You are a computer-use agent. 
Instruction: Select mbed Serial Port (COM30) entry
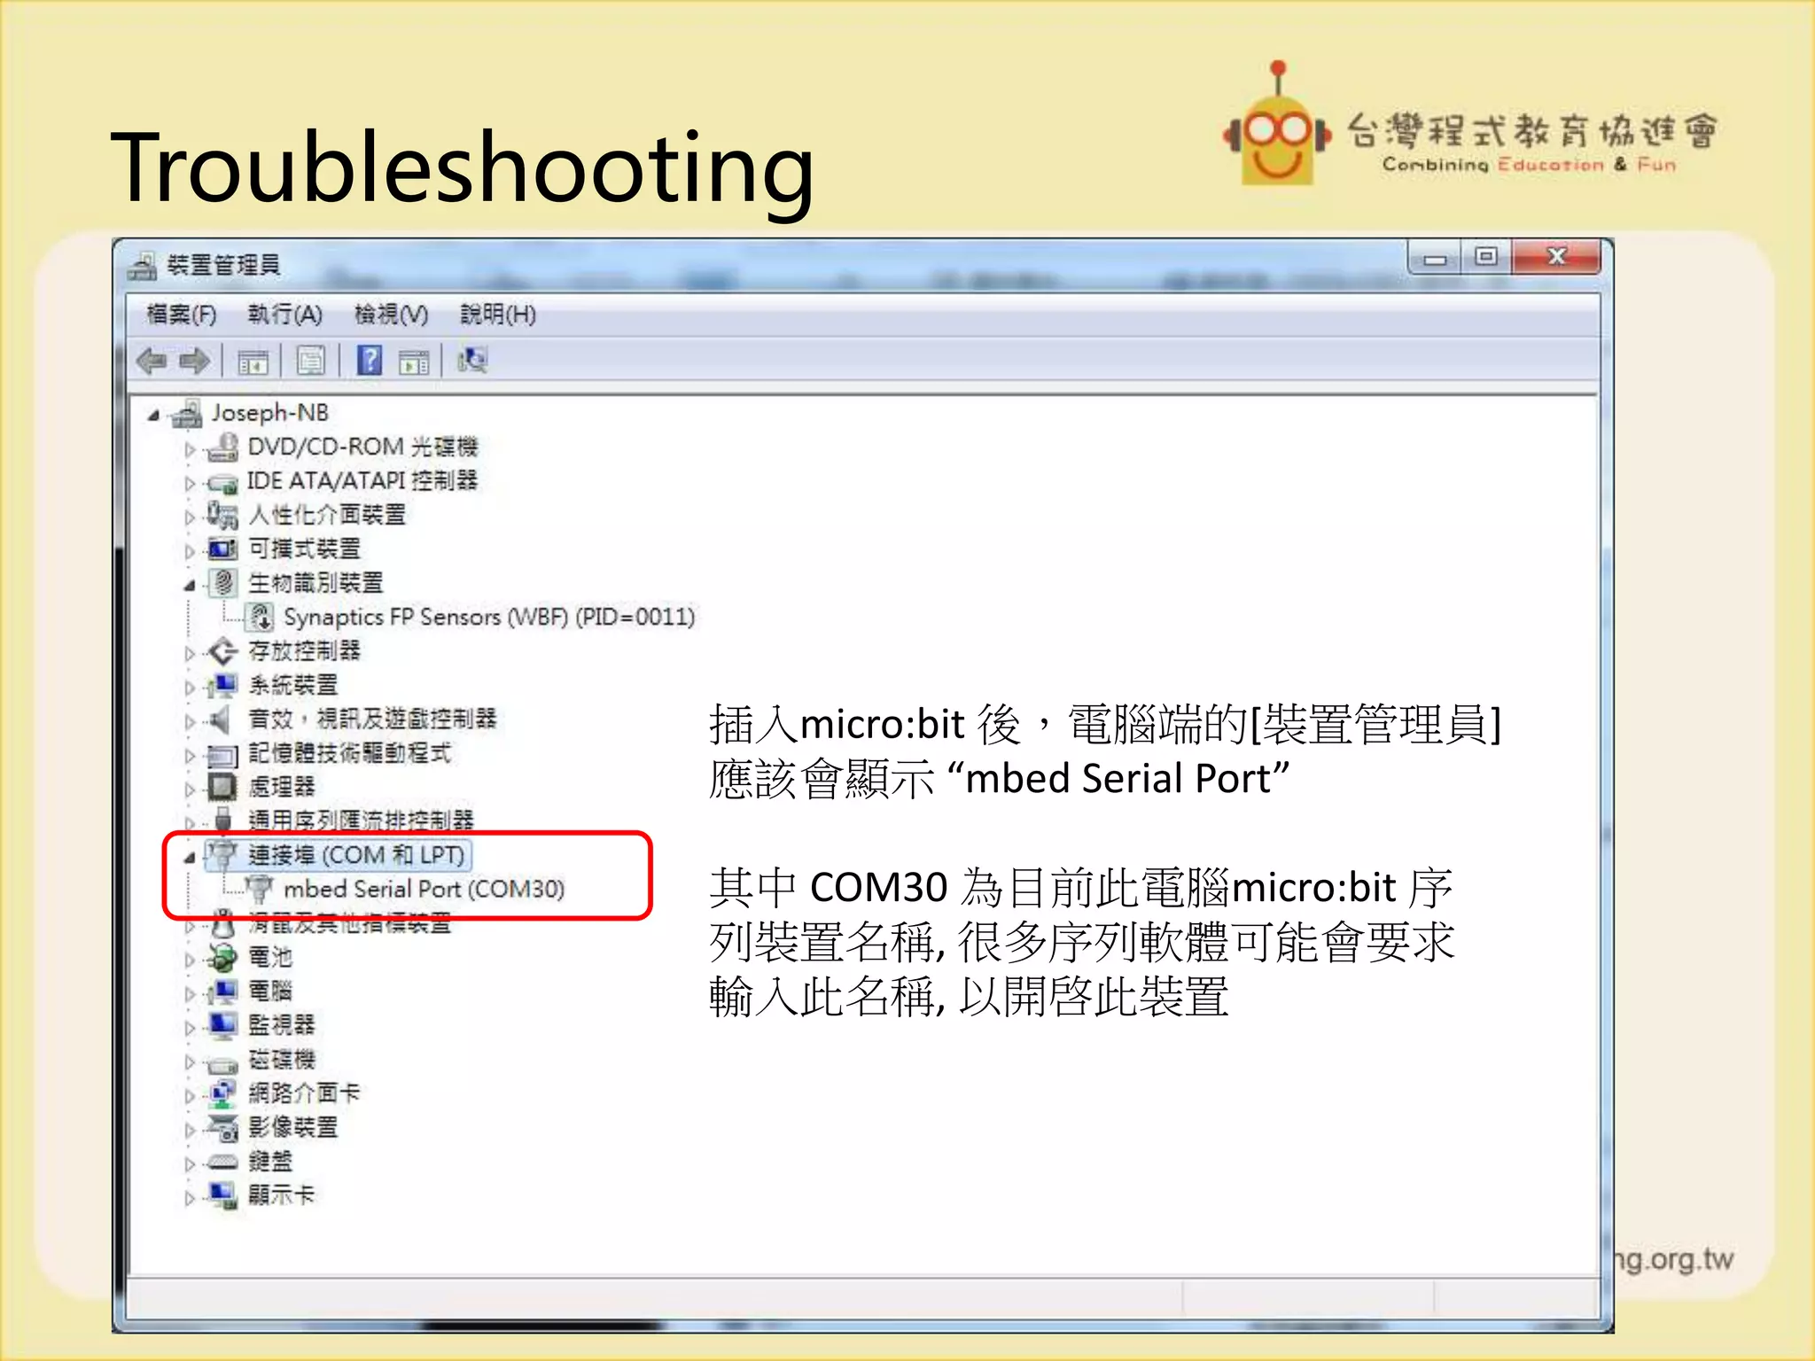coord(424,889)
